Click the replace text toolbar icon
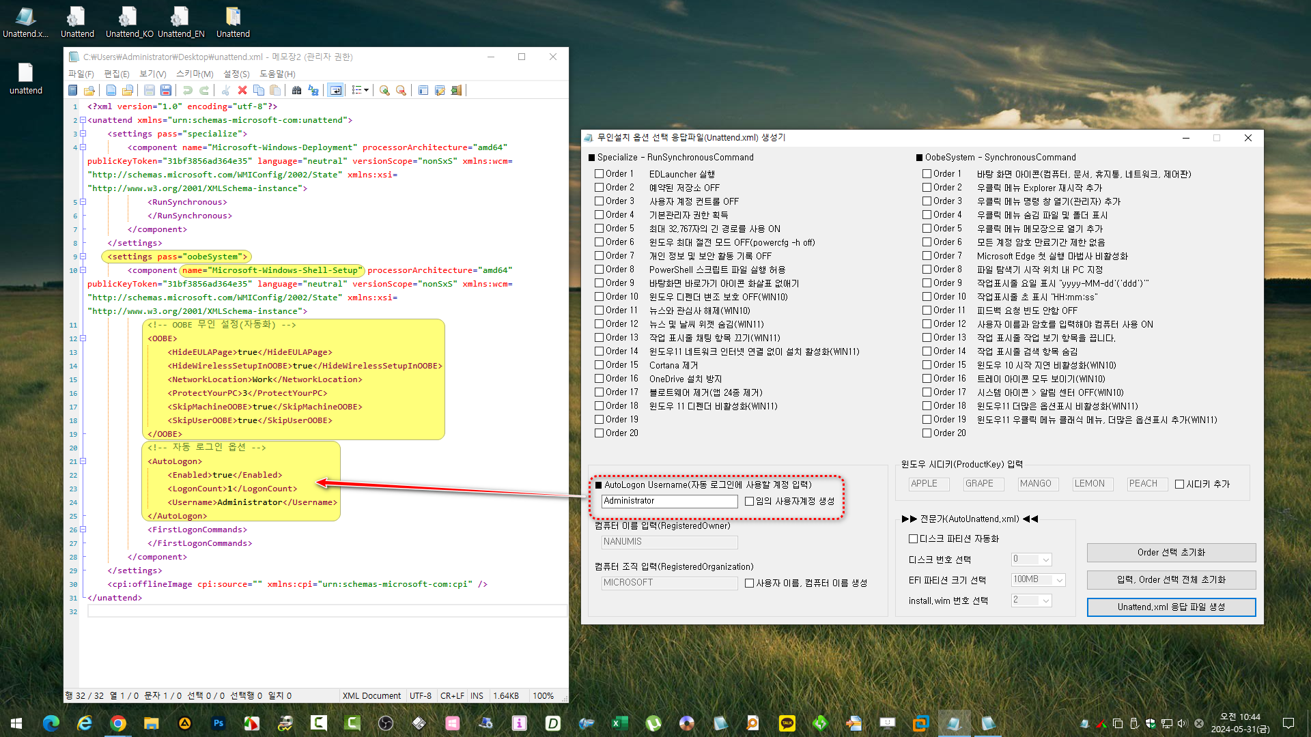Viewport: 1311px width, 737px height. point(313,90)
